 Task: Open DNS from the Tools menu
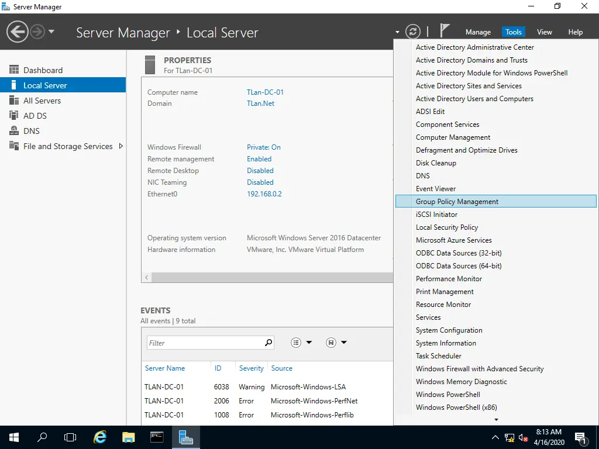point(496,176)
